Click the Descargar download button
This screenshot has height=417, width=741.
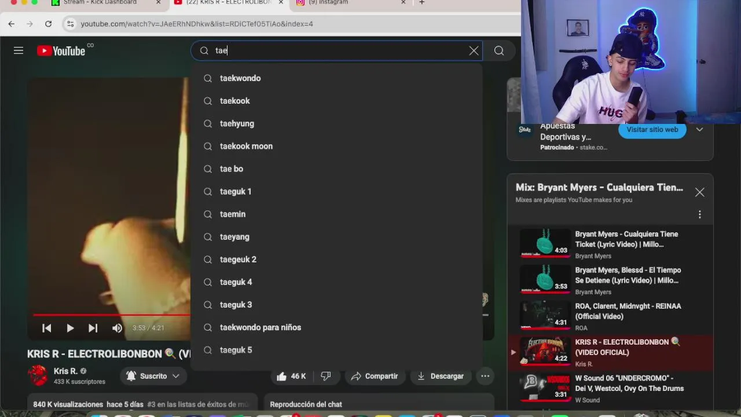[x=441, y=376]
